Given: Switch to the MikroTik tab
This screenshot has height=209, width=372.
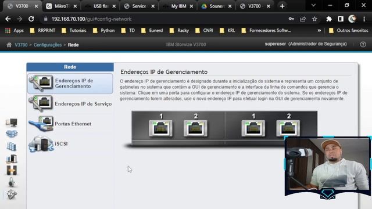Looking at the screenshot, I should 62,6.
